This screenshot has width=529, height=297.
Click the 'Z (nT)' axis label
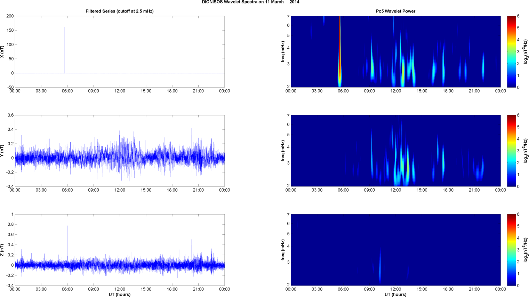2,250
